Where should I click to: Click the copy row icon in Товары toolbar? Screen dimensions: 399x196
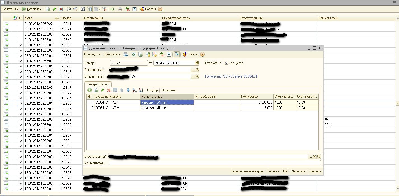[x=96, y=90]
